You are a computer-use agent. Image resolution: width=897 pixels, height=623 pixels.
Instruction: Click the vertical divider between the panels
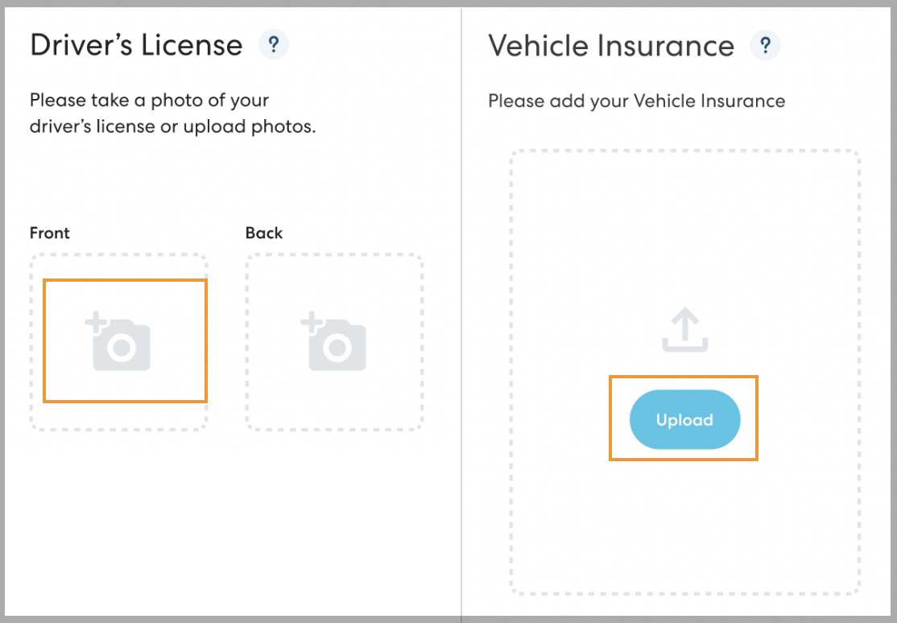tap(461, 322)
